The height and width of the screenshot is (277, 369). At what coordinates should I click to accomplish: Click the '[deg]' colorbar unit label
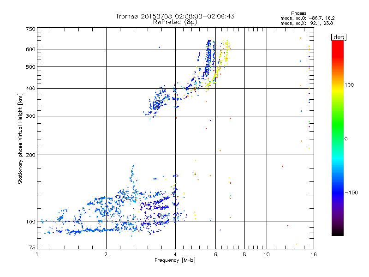pos(339,37)
